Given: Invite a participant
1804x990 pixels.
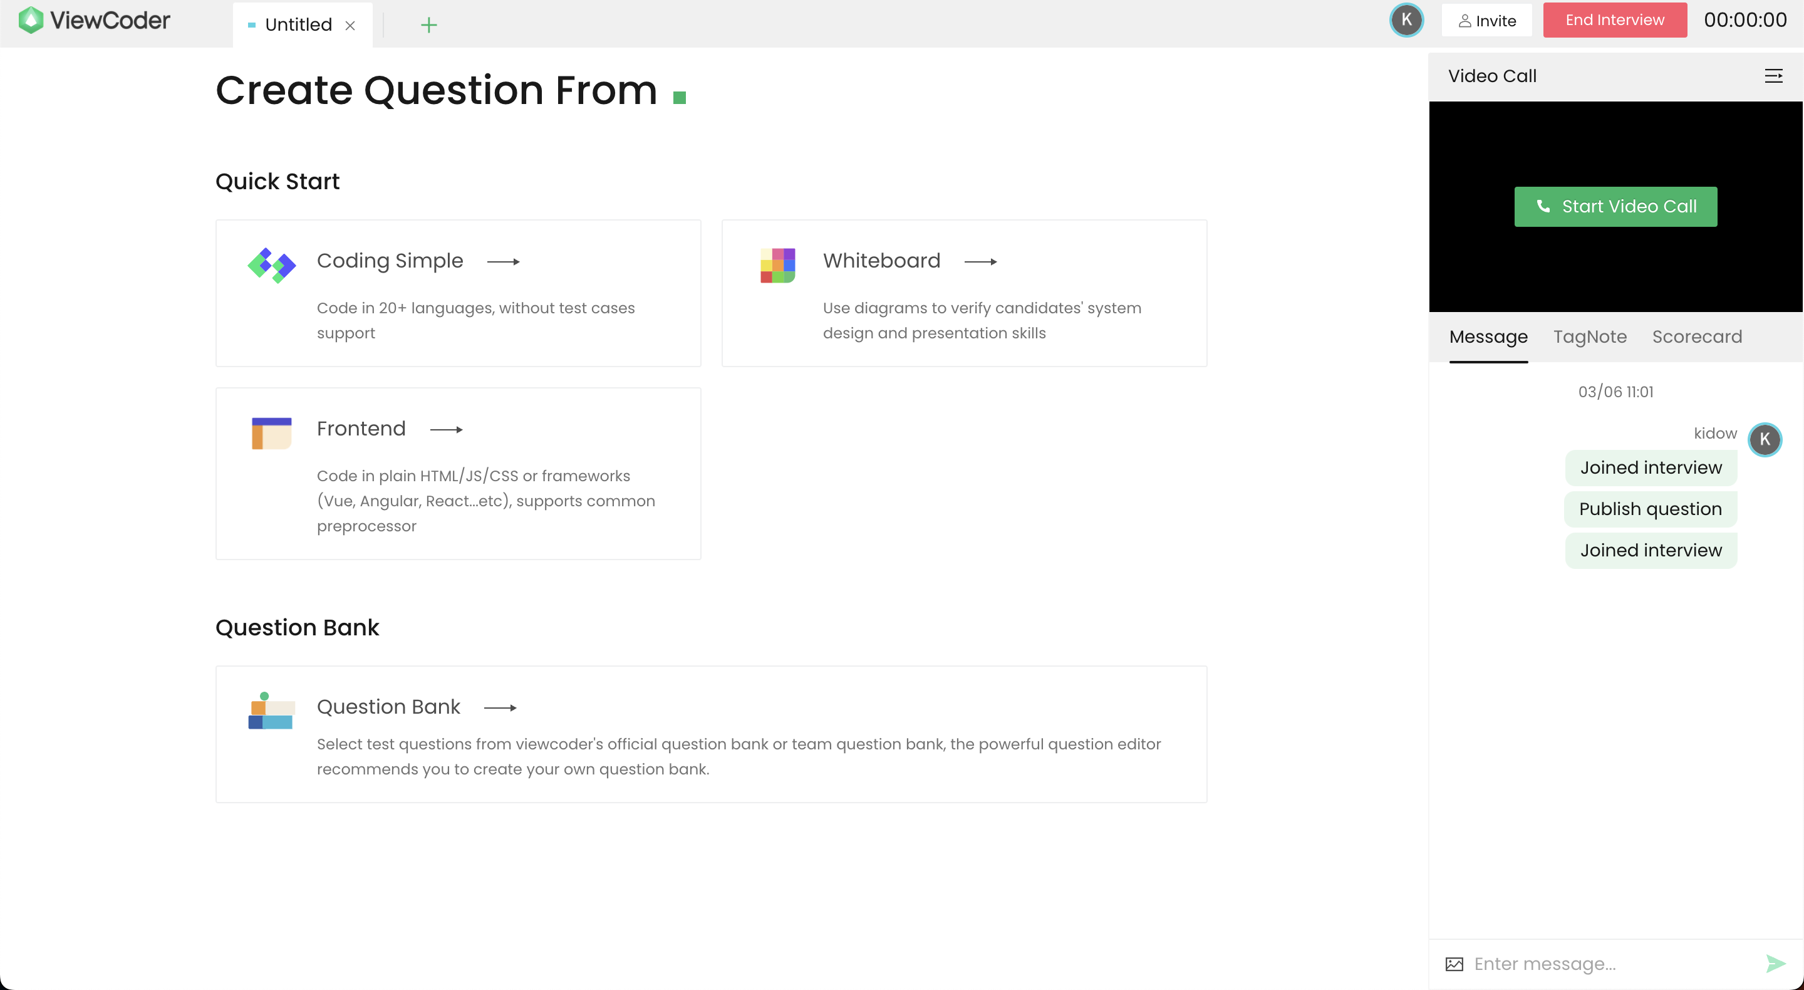Looking at the screenshot, I should (x=1486, y=20).
